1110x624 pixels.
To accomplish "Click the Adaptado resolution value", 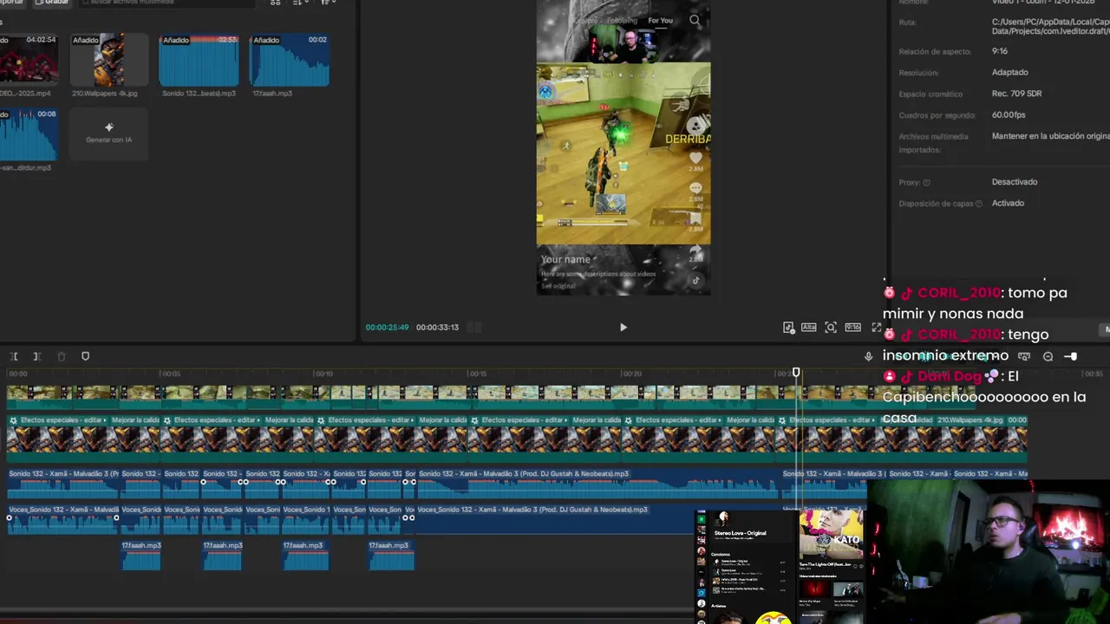I will coord(1010,73).
